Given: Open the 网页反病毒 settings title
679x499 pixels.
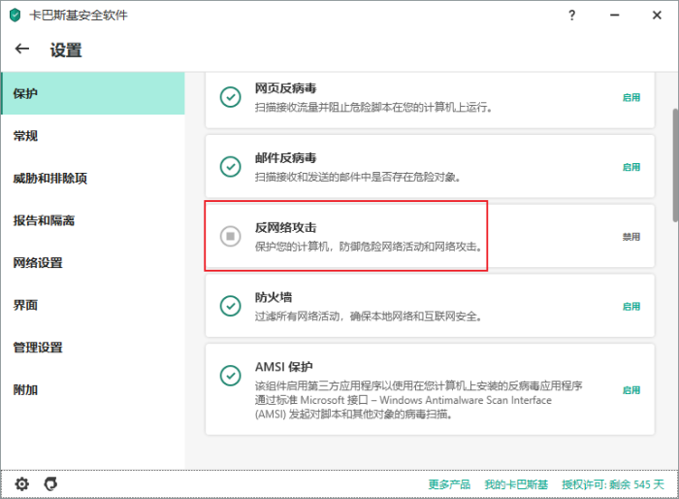Looking at the screenshot, I should click(285, 88).
